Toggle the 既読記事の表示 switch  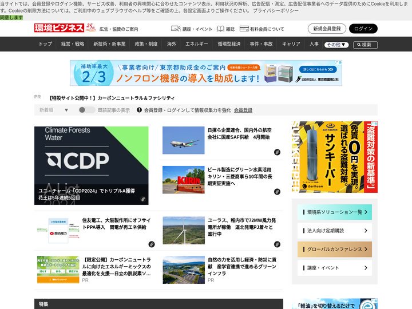[x=87, y=110]
